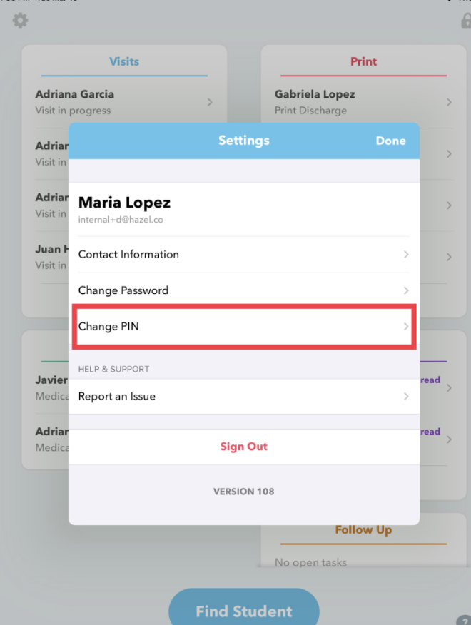Tap the Find Student button
Image resolution: width=471 pixels, height=625 pixels.
pyautogui.click(x=243, y=611)
